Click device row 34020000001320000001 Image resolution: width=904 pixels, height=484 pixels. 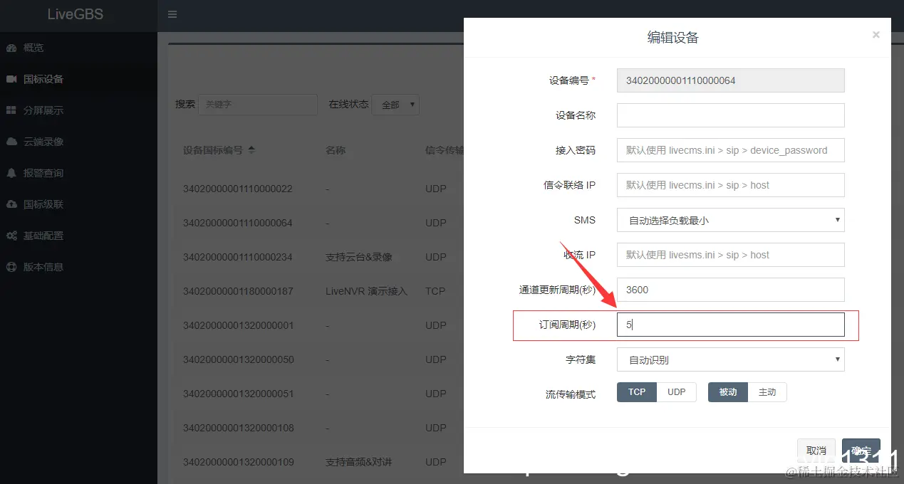click(238, 325)
